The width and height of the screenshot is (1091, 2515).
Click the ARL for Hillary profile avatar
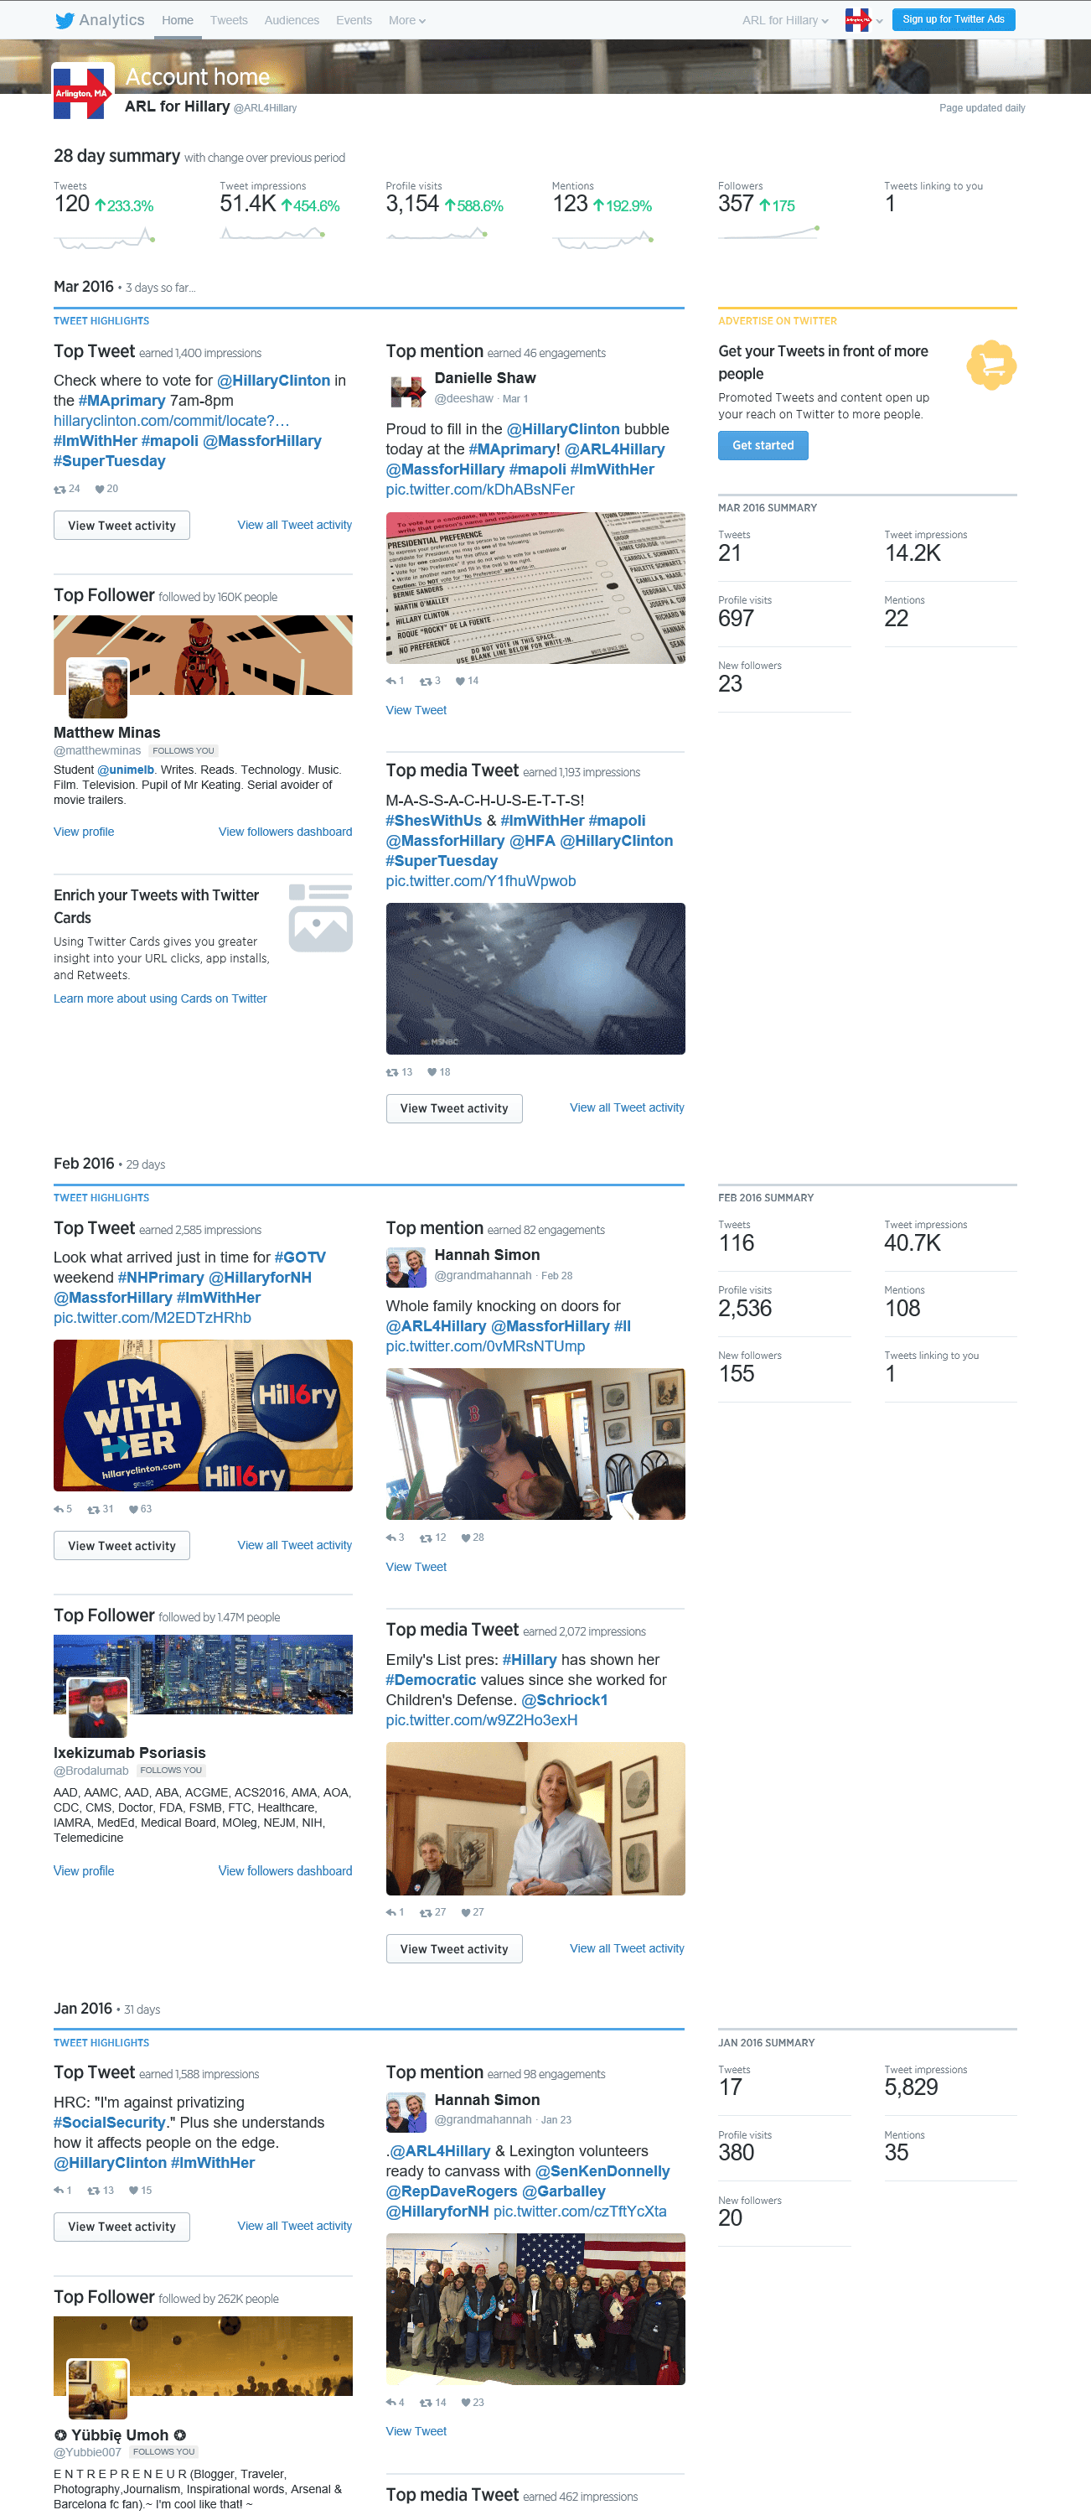pyautogui.click(x=81, y=91)
